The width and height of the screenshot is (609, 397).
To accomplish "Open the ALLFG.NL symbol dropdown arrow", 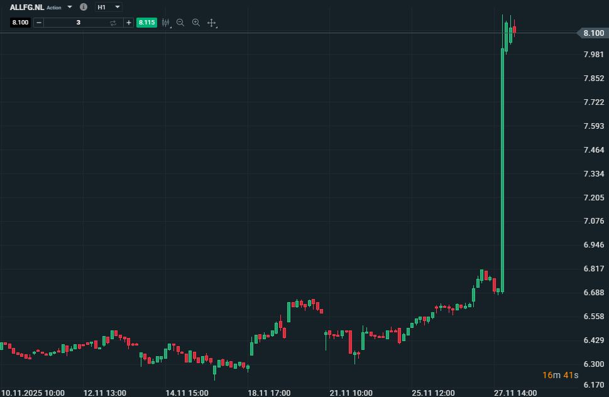I will point(70,7).
